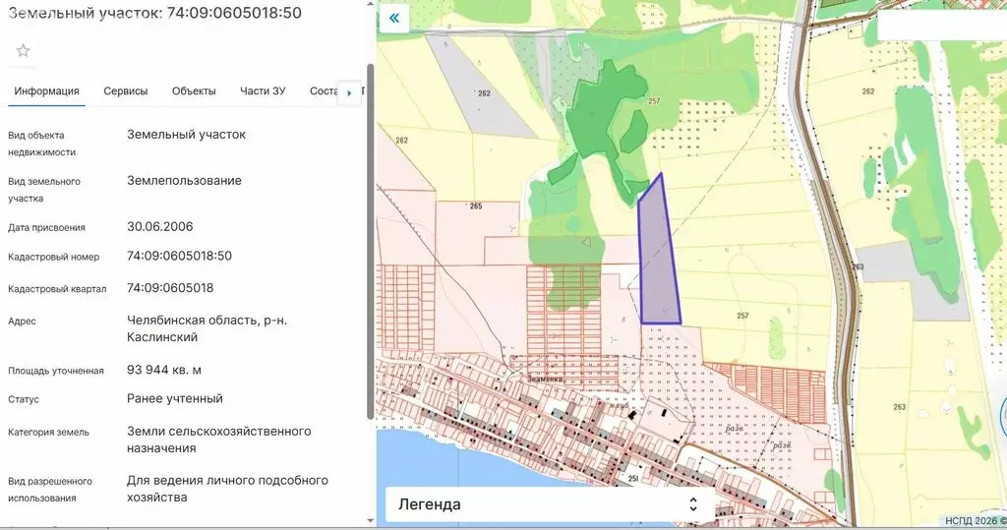Click map label 265
Screen dimensions: 1007x530
476,206
